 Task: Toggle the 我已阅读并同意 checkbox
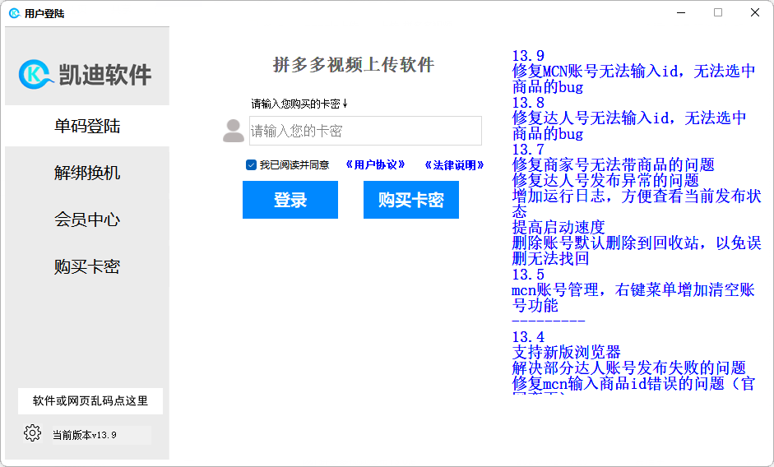(251, 165)
